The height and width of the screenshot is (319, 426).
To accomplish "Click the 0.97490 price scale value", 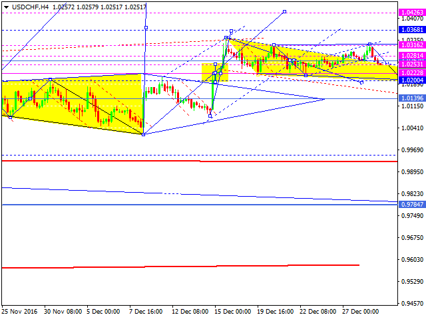I will click(413, 216).
